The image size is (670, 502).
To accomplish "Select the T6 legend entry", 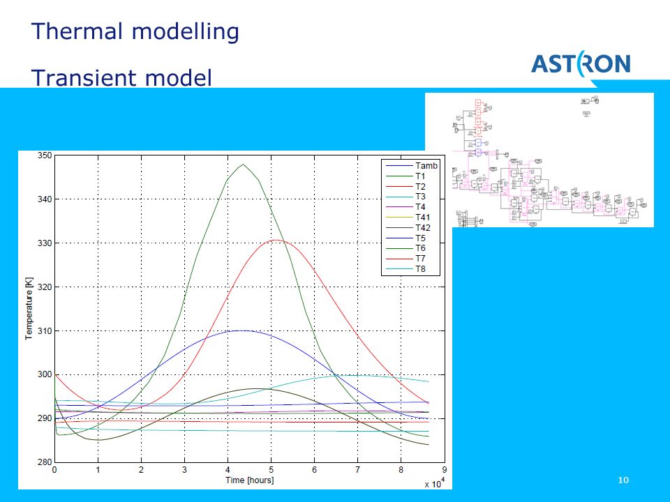I will (406, 248).
